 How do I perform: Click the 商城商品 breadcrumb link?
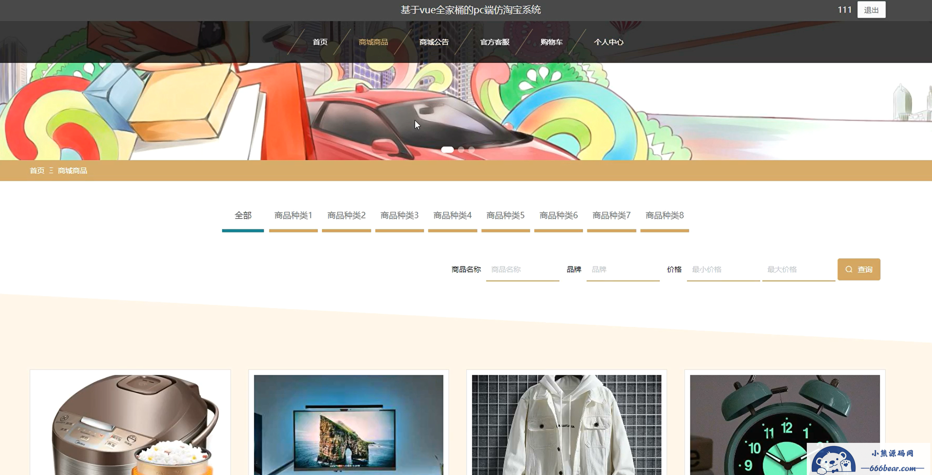coord(72,171)
